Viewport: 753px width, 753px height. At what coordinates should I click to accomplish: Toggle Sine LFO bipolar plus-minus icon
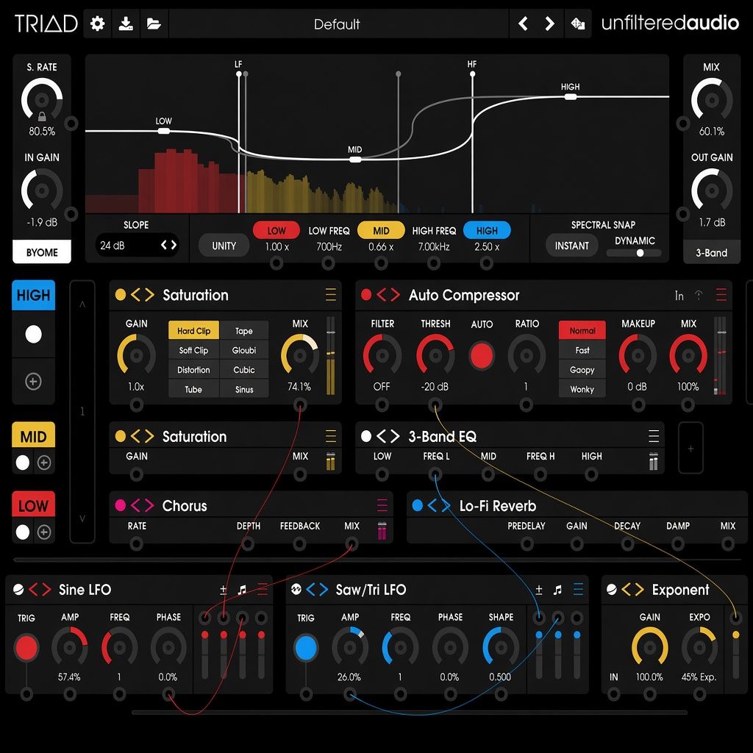pos(224,590)
